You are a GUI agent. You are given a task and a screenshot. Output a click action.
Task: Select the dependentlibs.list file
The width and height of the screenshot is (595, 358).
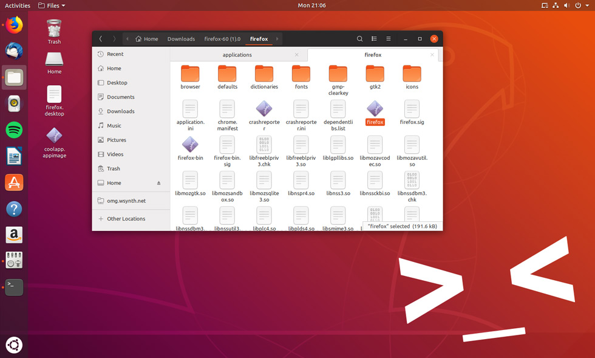(x=338, y=115)
